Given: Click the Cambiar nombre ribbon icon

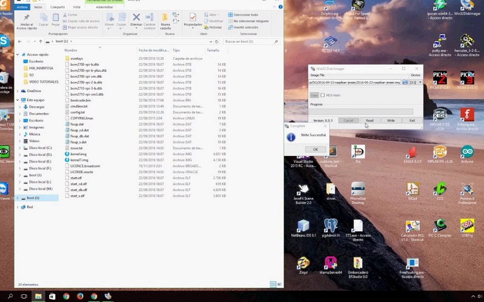Looking at the screenshot, I should point(150,17).
